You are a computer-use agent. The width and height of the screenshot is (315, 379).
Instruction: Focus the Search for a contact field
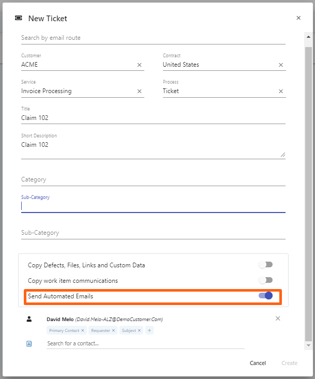click(145, 343)
